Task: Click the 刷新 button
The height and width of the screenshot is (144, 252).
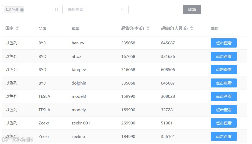Action: pos(192,10)
